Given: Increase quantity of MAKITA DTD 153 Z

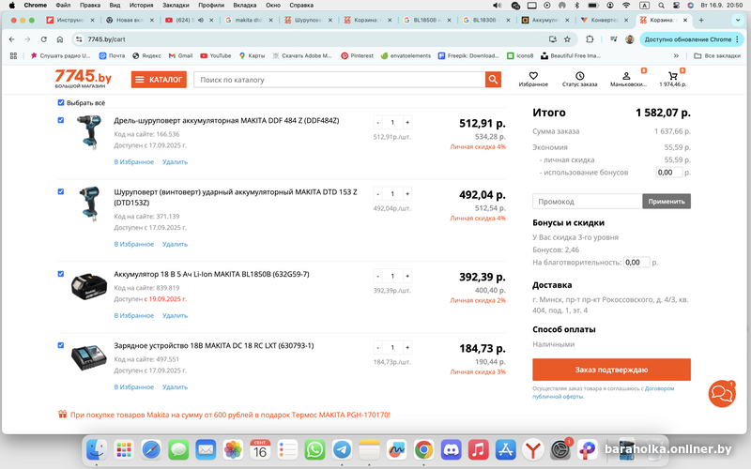Looking at the screenshot, I should click(407, 194).
